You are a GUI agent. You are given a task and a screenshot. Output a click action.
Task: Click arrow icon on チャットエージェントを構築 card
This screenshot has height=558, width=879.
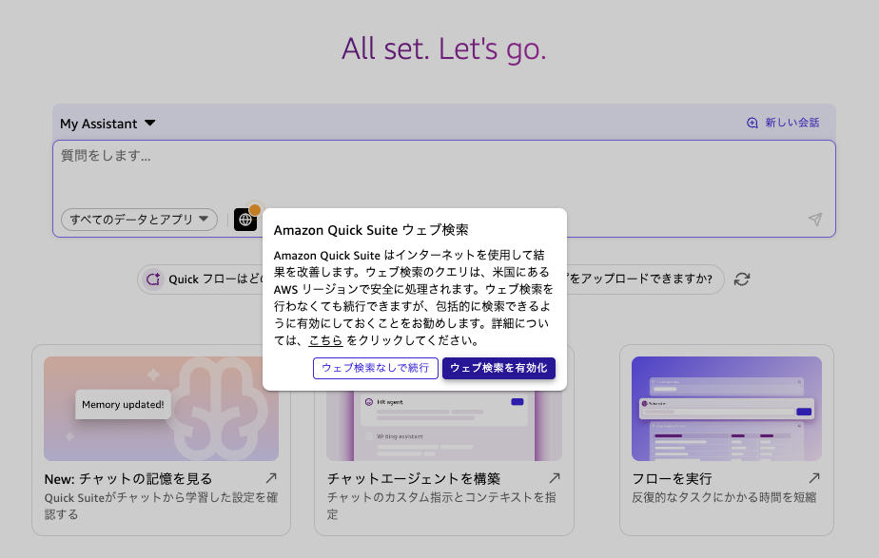(x=554, y=477)
